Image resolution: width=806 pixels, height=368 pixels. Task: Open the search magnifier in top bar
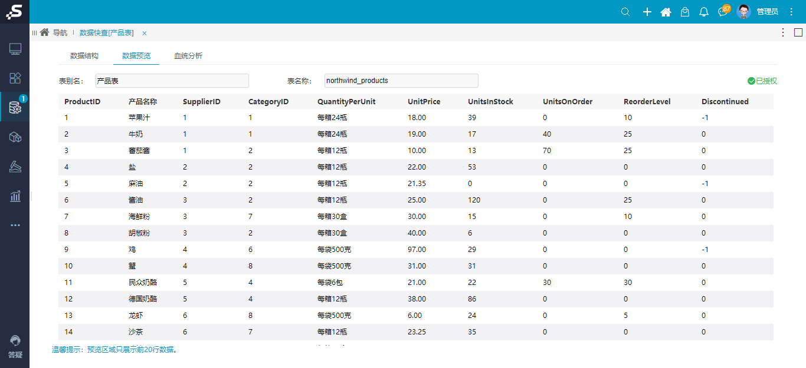coord(626,12)
